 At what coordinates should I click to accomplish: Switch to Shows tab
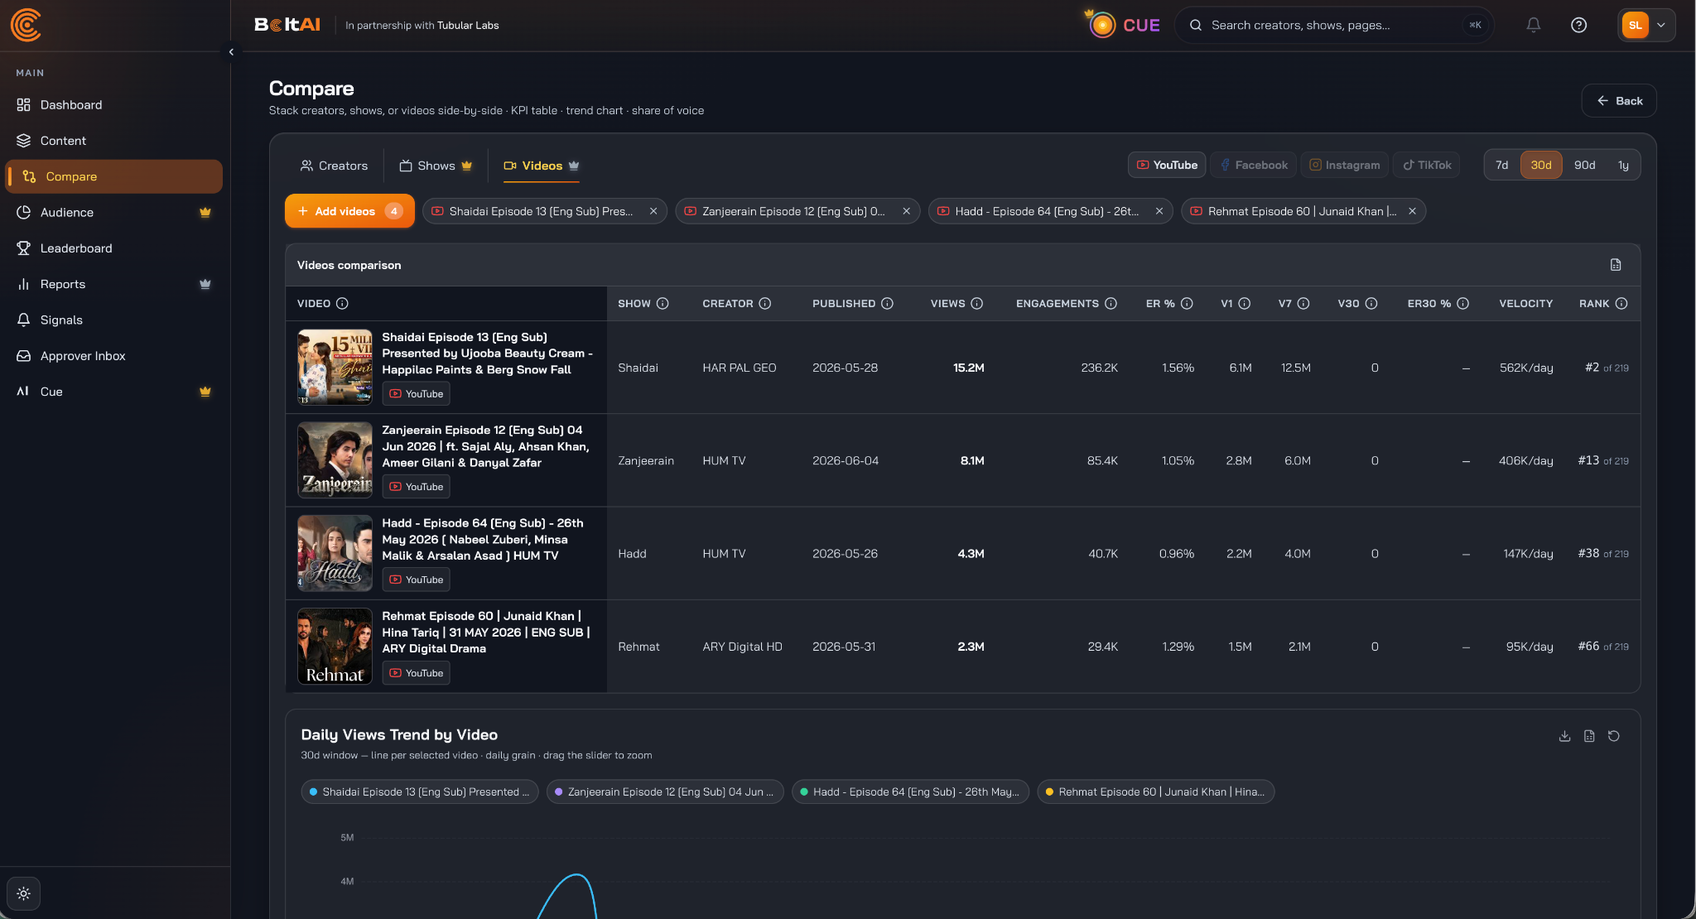[436, 166]
